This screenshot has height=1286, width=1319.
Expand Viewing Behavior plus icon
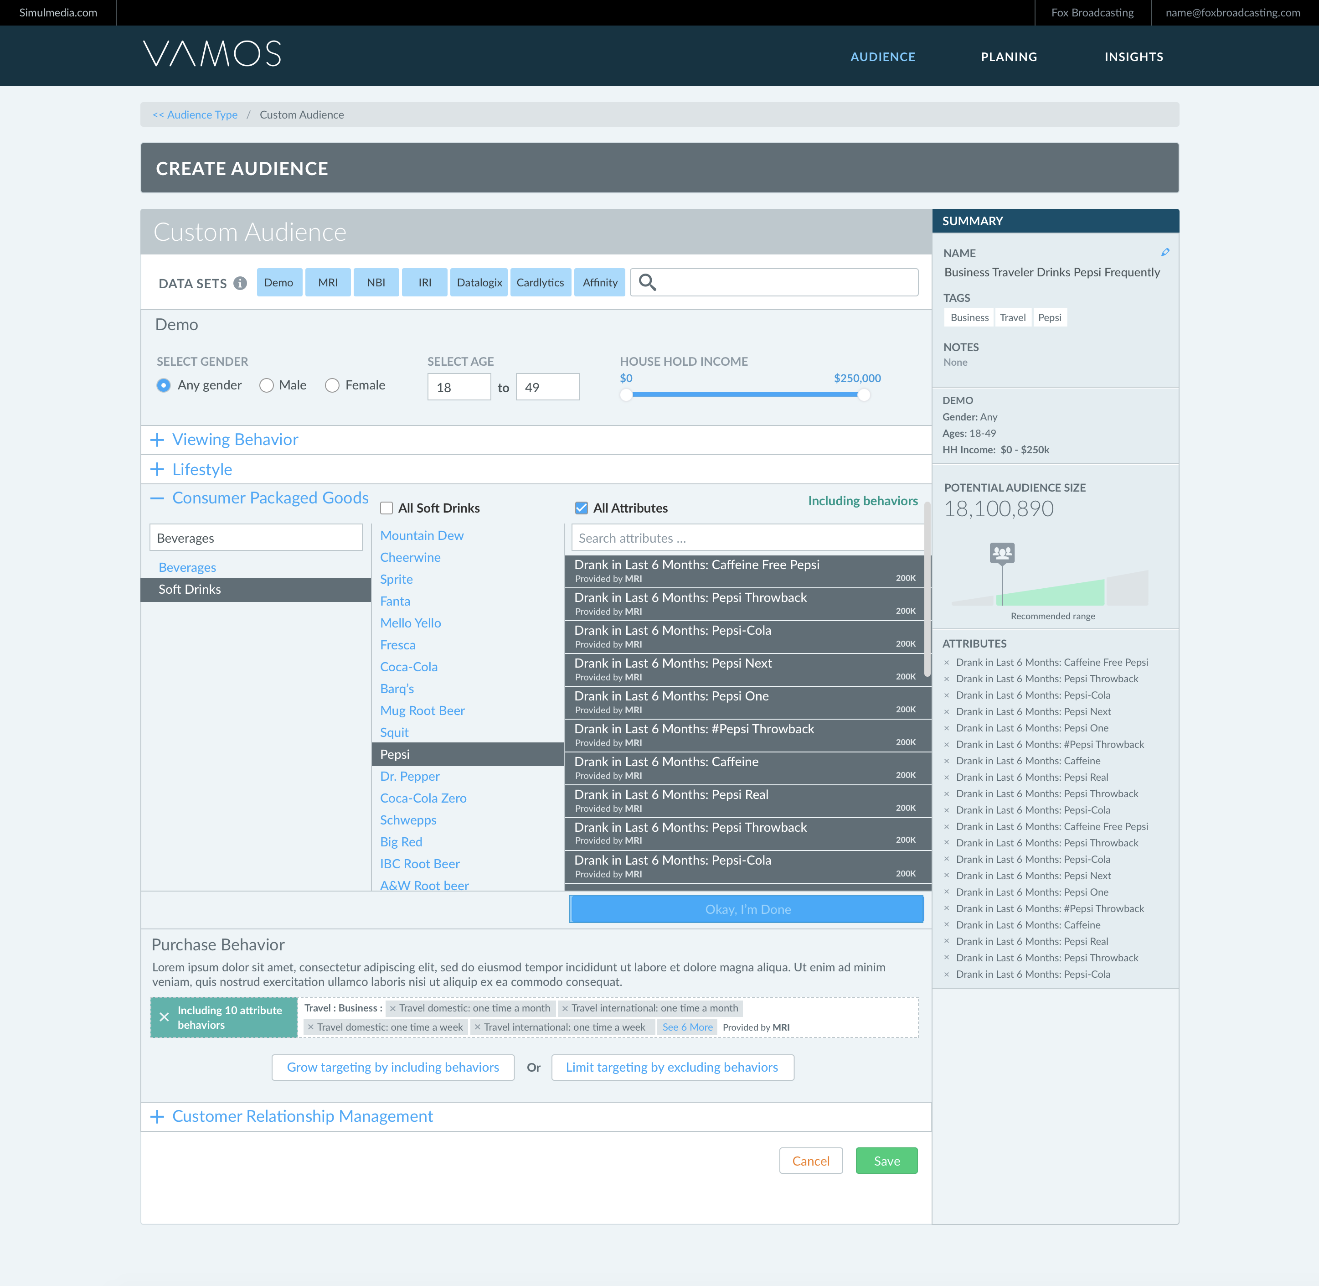tap(157, 440)
